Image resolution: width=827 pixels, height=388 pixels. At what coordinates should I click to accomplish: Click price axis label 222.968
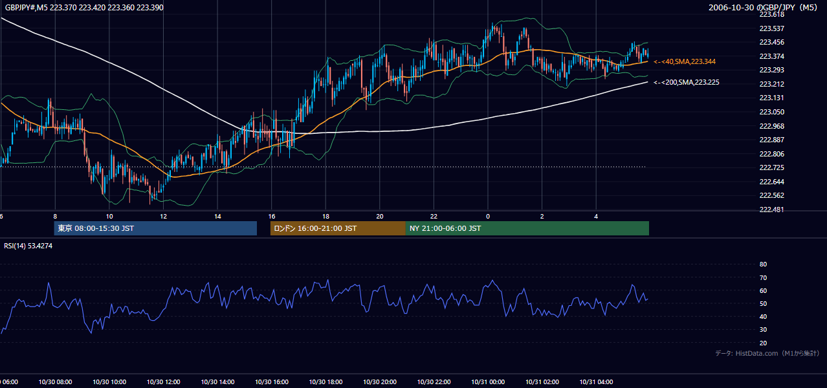click(771, 126)
